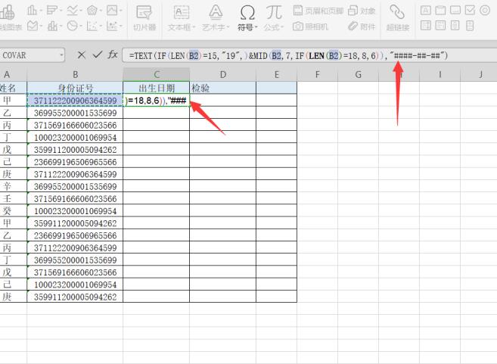The width and height of the screenshot is (497, 364).
Task: Click the 切片器 slicer icon
Action: [144, 13]
